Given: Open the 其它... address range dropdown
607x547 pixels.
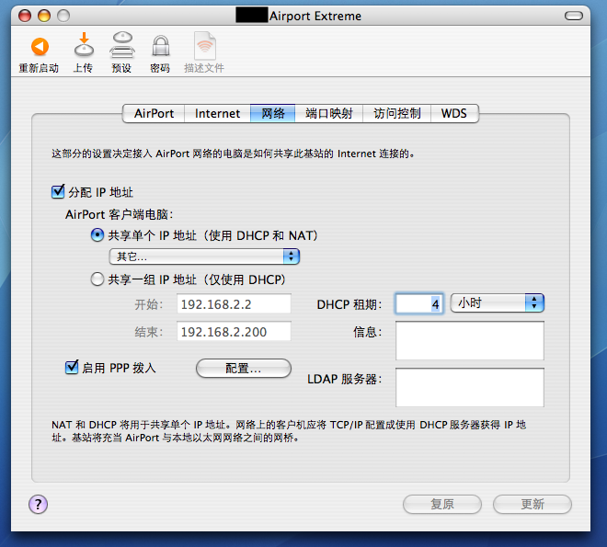Looking at the screenshot, I should pos(204,256).
